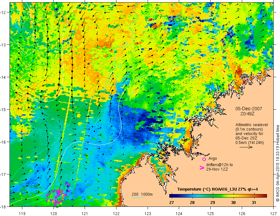
Task: Click longitude axis label 119
Action: 22,213
